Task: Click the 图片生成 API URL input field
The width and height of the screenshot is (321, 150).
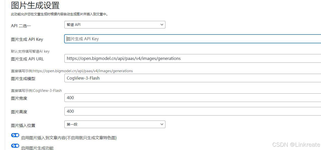Action: [x=193, y=58]
